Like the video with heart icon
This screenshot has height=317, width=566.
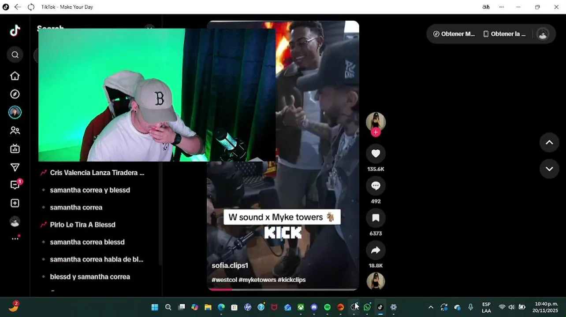(376, 153)
